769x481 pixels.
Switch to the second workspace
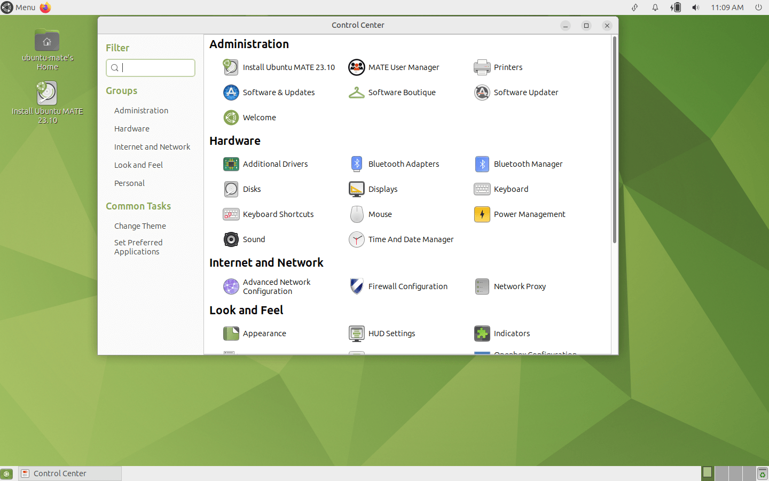click(721, 473)
